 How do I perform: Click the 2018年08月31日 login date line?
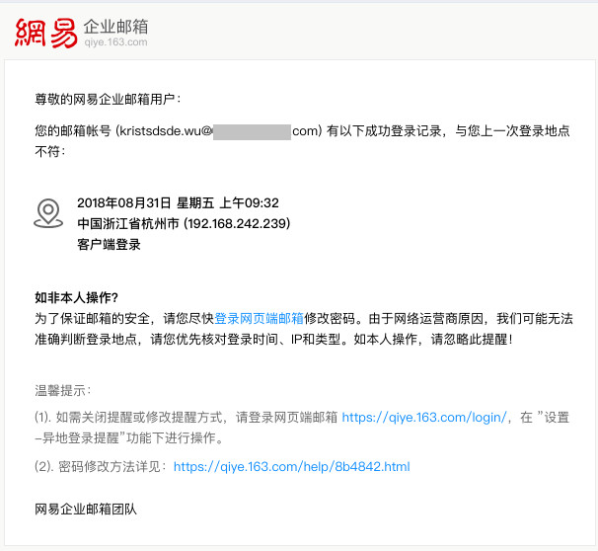(178, 202)
